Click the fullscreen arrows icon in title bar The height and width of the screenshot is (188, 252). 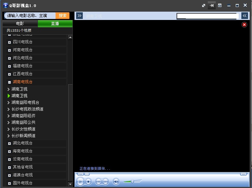click(x=203, y=6)
